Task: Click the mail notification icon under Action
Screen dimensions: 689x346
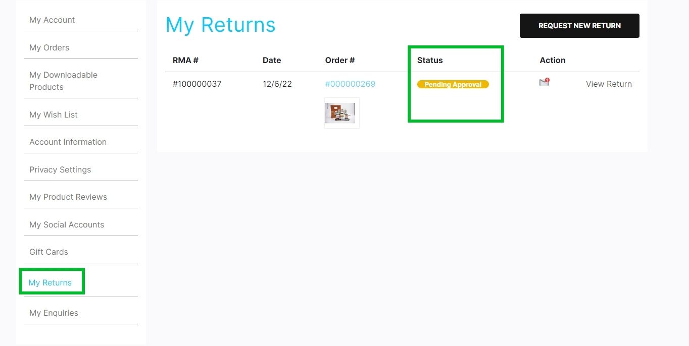Action: pos(544,82)
